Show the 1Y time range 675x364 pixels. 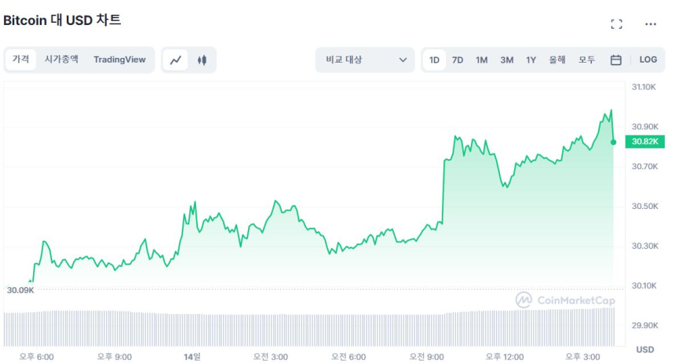click(x=531, y=59)
